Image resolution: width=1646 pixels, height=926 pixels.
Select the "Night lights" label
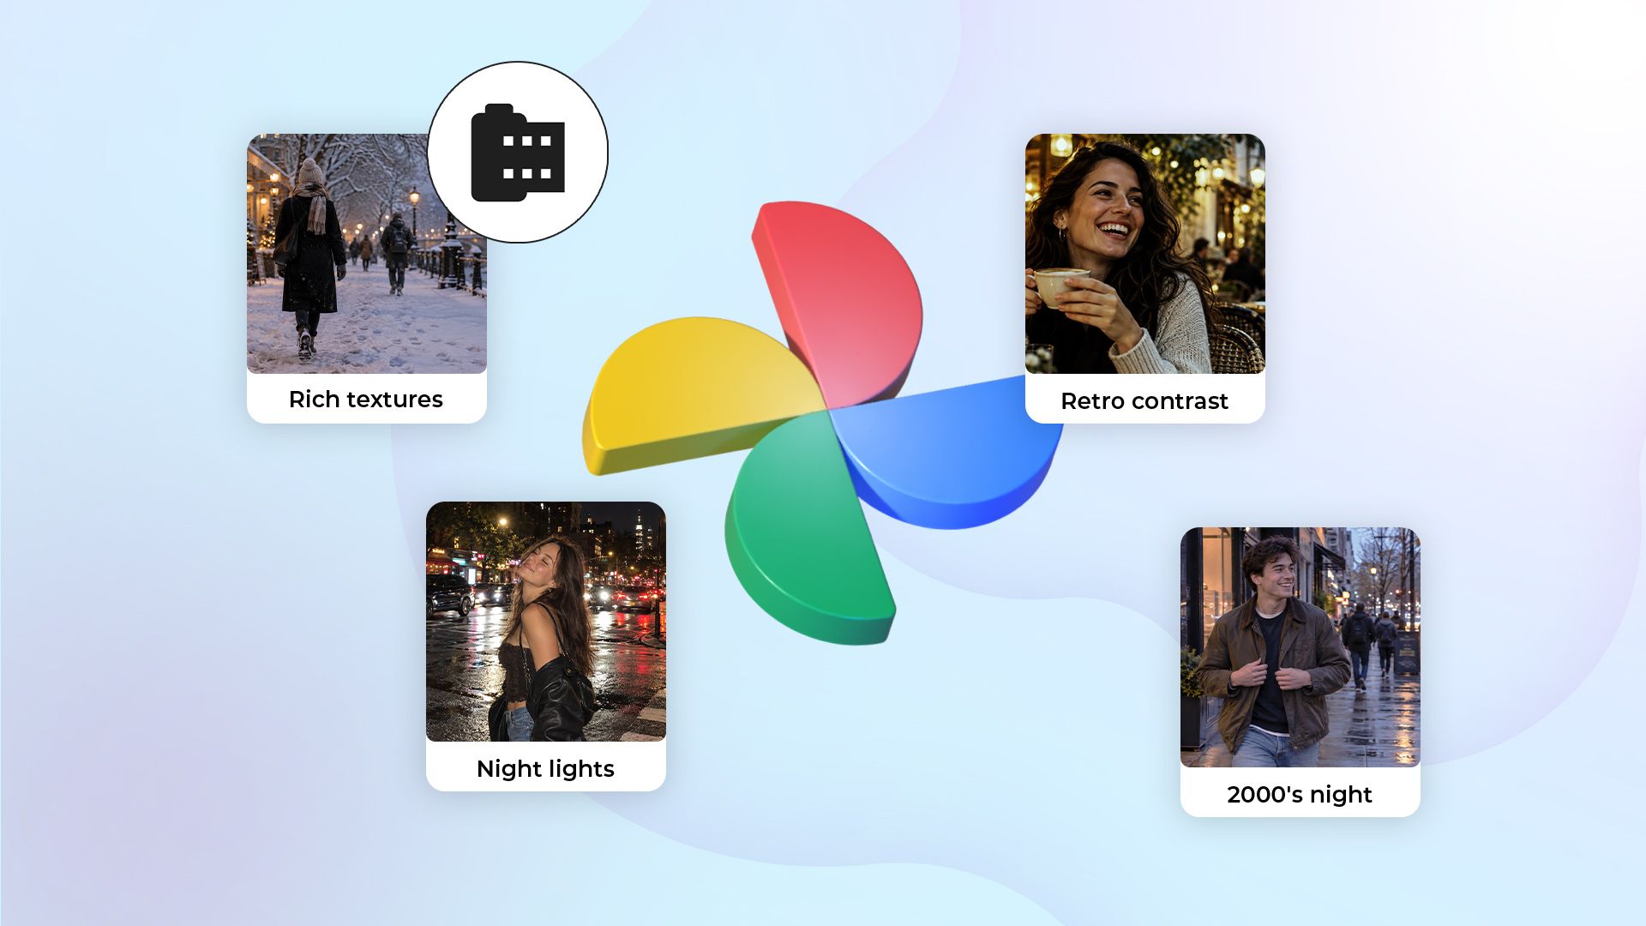pyautogui.click(x=545, y=769)
